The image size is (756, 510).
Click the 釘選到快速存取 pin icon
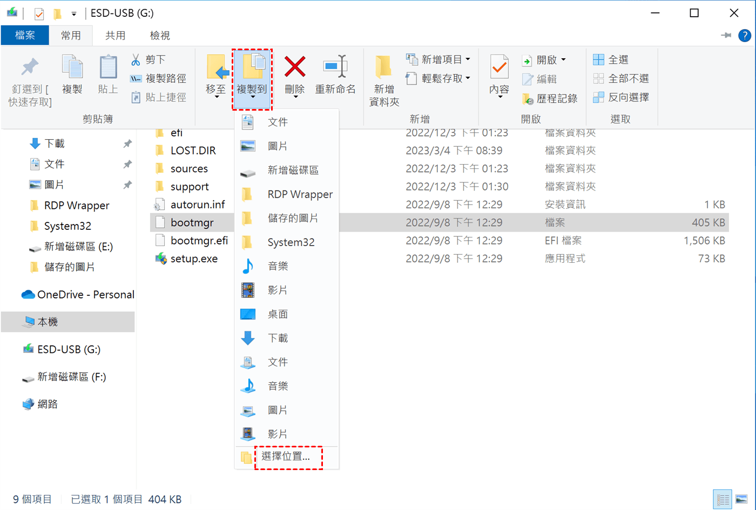pyautogui.click(x=30, y=67)
